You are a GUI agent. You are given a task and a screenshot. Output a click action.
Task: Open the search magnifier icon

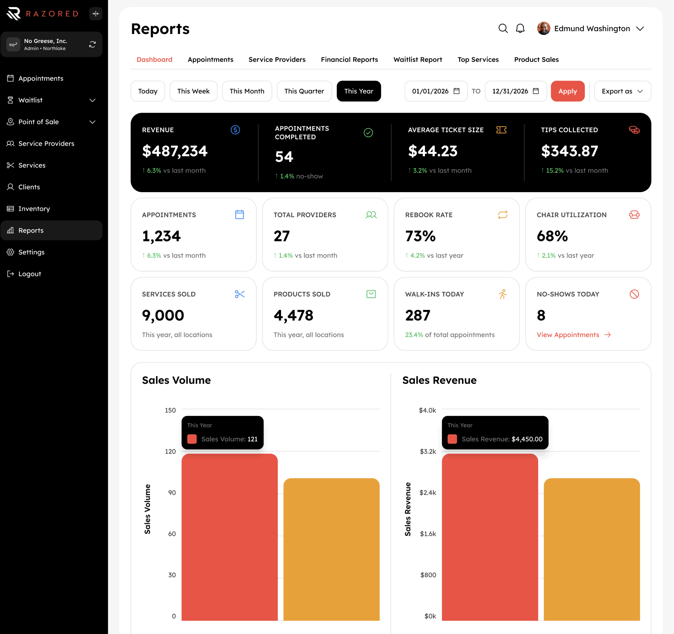[x=503, y=28]
